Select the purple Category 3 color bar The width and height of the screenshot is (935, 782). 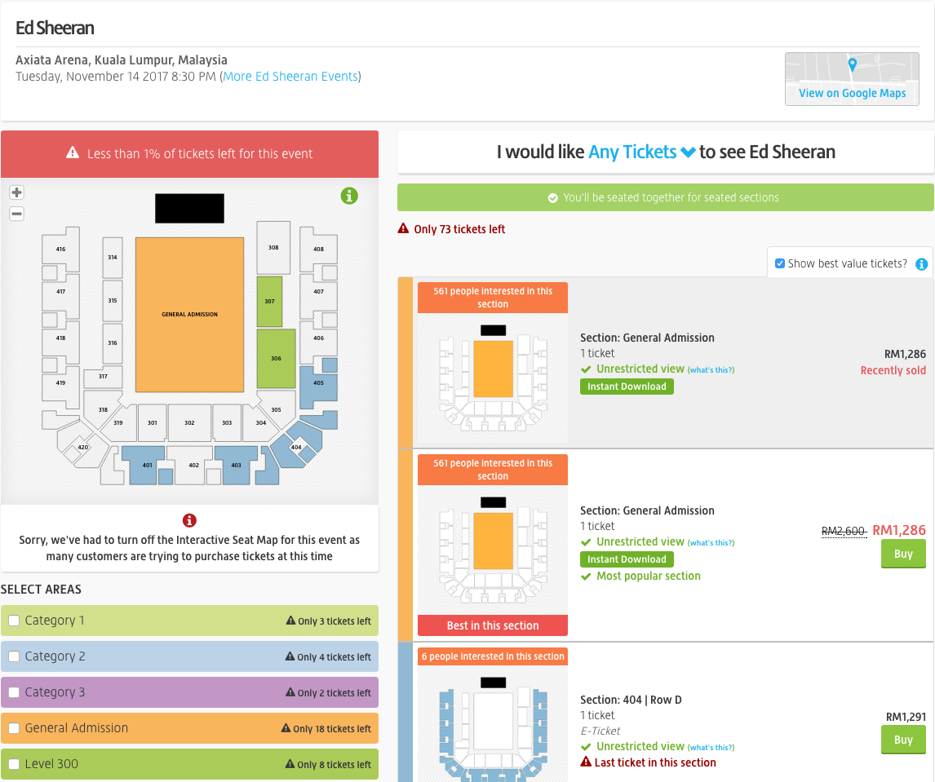pos(189,692)
